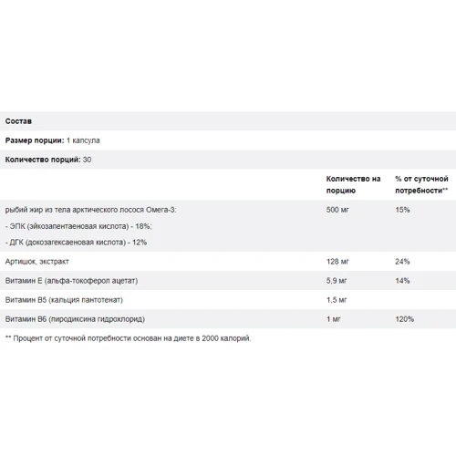Screen dimensions: 456x456
Task: Click the 1 капсула serving value
Action: (83, 140)
